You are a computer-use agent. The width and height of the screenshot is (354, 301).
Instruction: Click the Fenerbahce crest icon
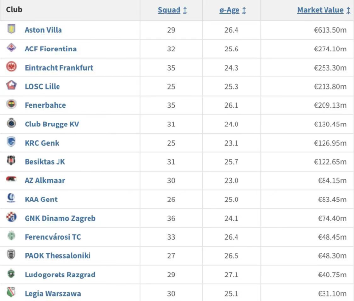click(11, 104)
